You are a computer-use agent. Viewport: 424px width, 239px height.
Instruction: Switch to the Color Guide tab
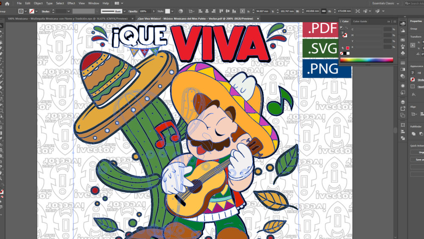pyautogui.click(x=360, y=21)
